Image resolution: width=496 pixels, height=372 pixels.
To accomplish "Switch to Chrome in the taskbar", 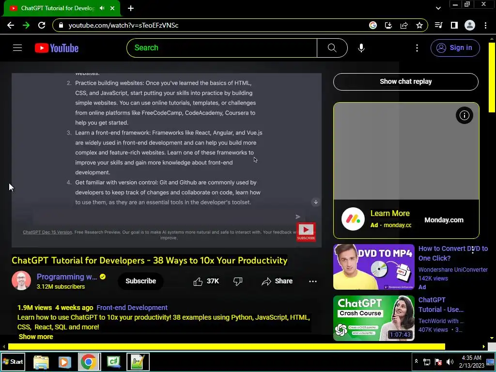I will pos(89,361).
